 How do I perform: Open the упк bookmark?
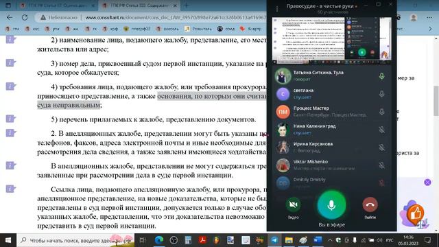(52, 29)
